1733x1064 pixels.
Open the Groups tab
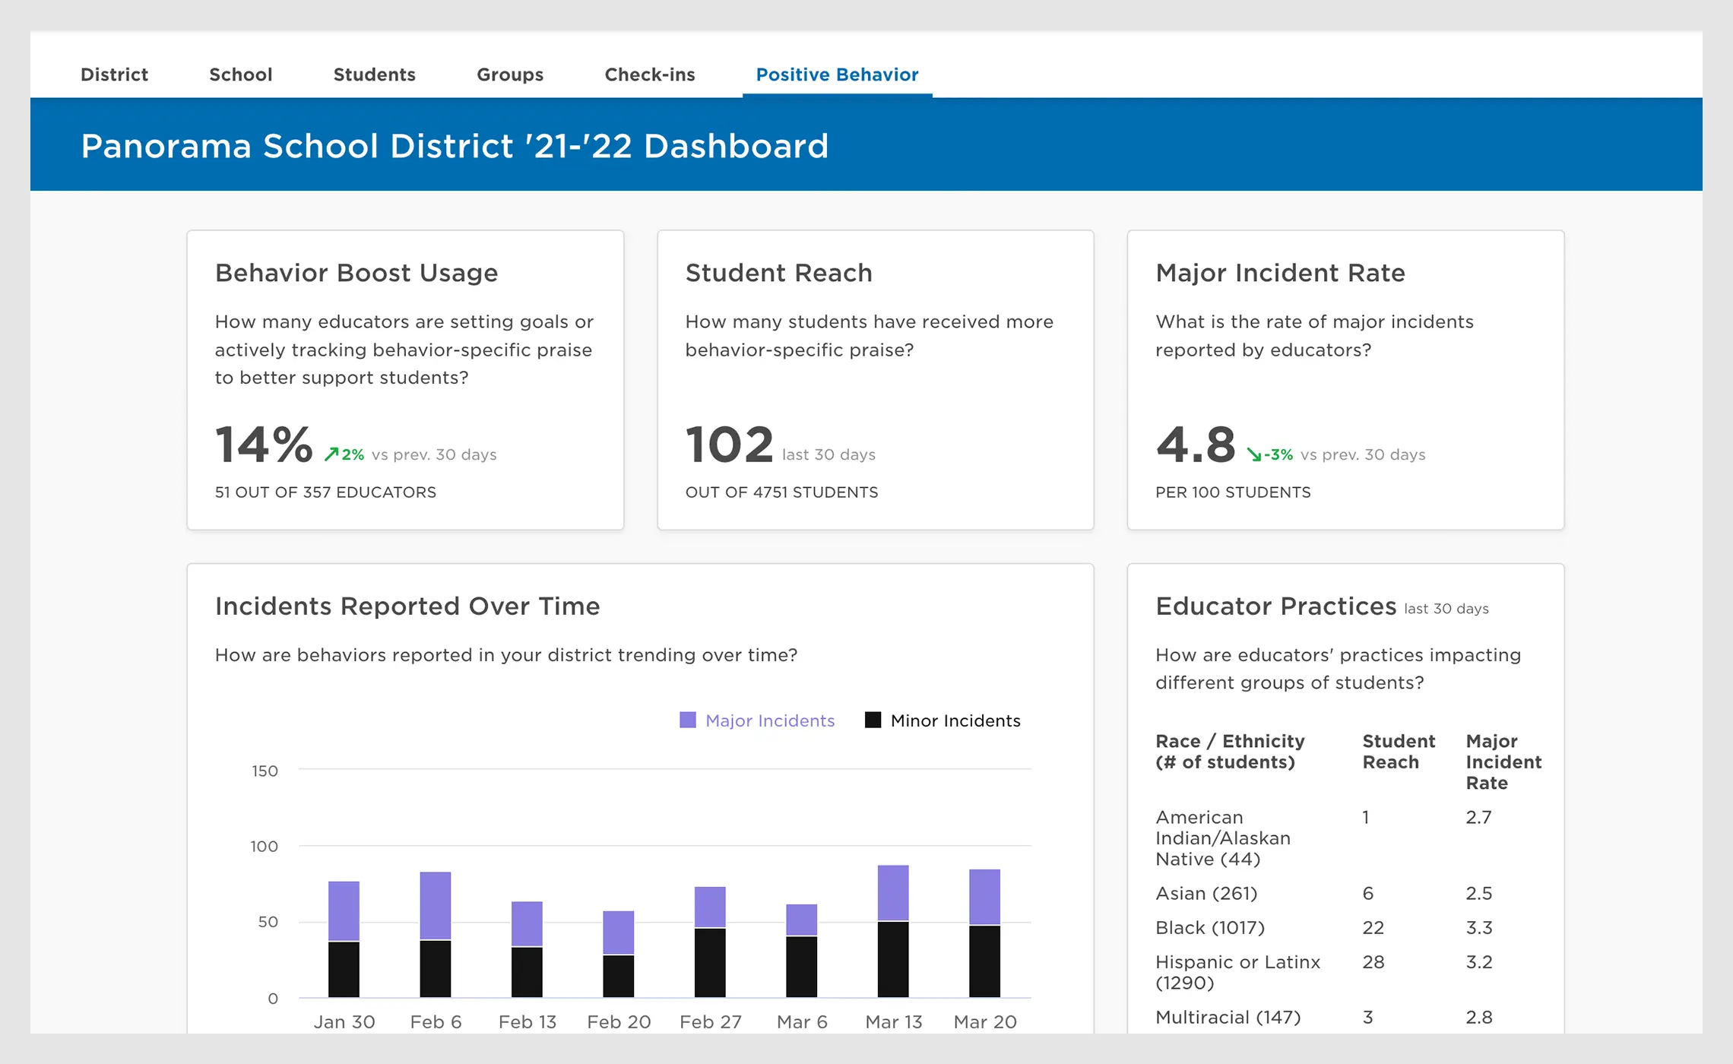click(x=509, y=74)
